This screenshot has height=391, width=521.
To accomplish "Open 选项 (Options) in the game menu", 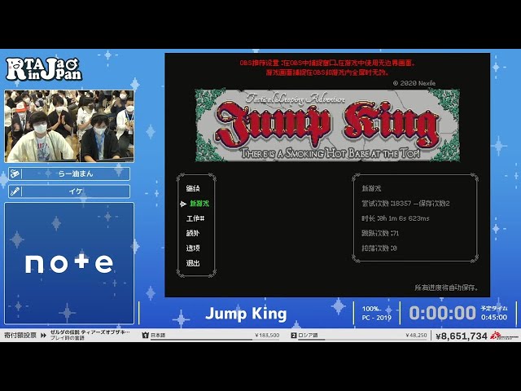I will tap(193, 248).
